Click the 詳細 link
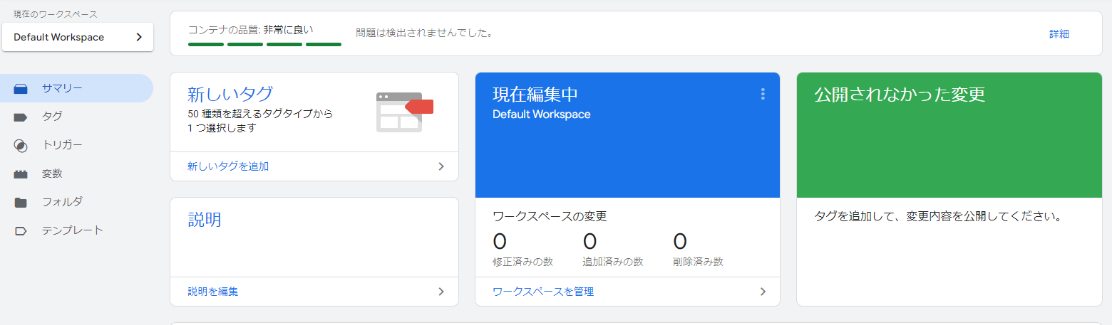Screen dimensions: 1112x325 (1059, 34)
